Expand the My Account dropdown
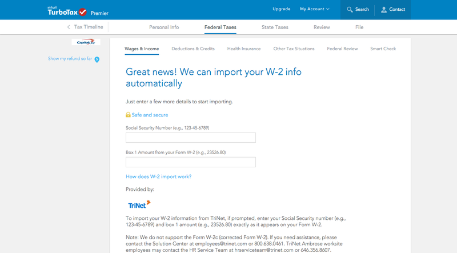The width and height of the screenshot is (457, 253). click(315, 9)
